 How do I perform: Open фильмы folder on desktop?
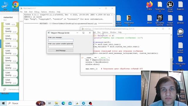tap(180, 19)
